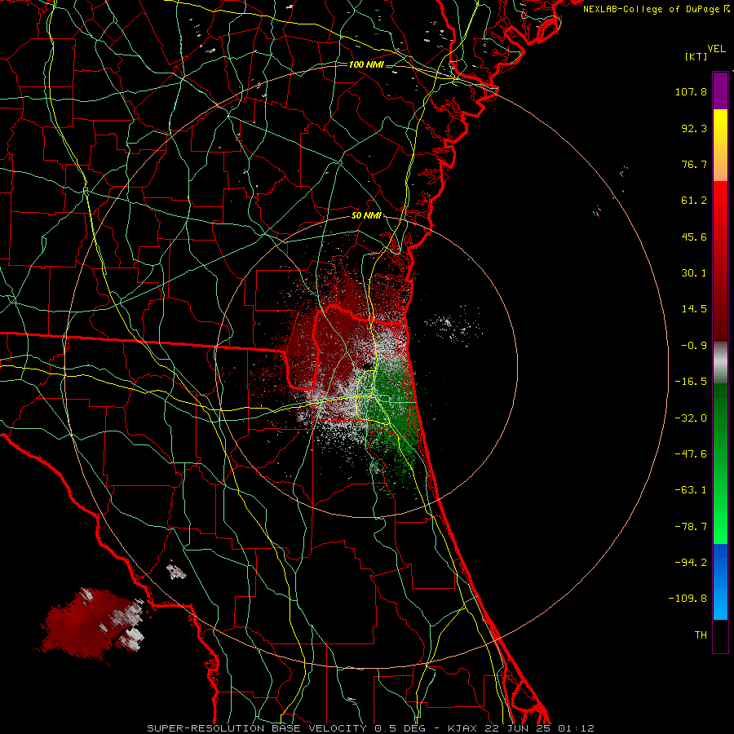This screenshot has width=734, height=734.
Task: Select the -0.9 value on the velocity scale
Action: coord(694,346)
